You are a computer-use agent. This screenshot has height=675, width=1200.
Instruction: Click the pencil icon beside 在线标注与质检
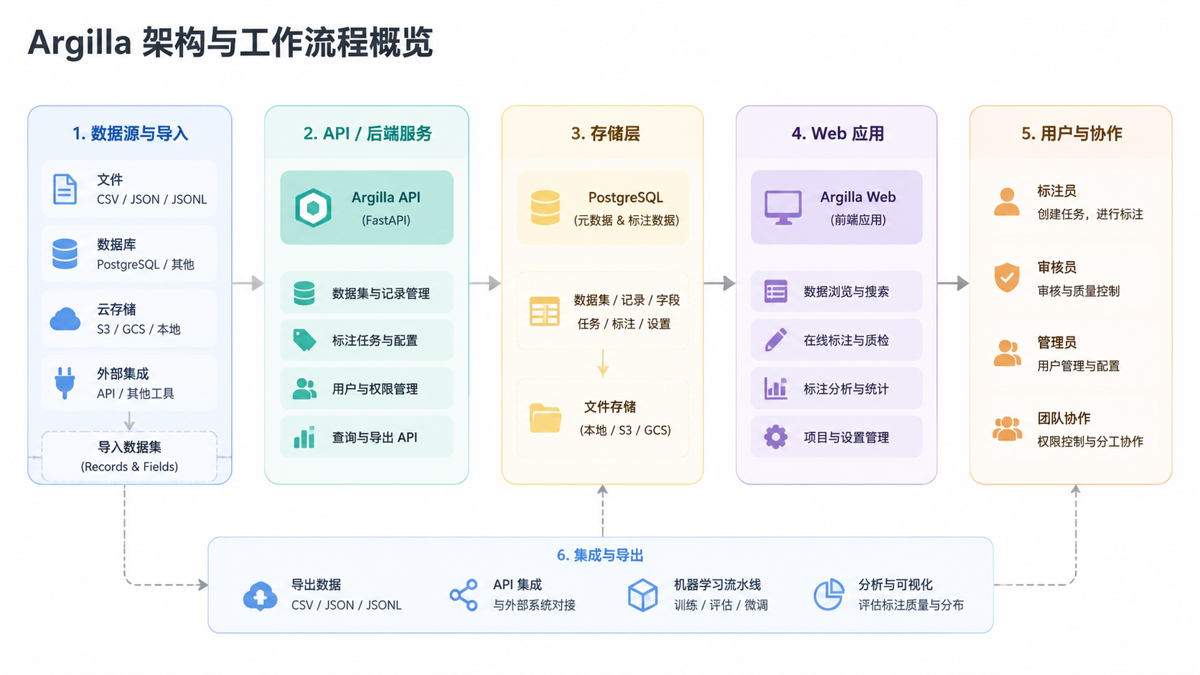(776, 340)
